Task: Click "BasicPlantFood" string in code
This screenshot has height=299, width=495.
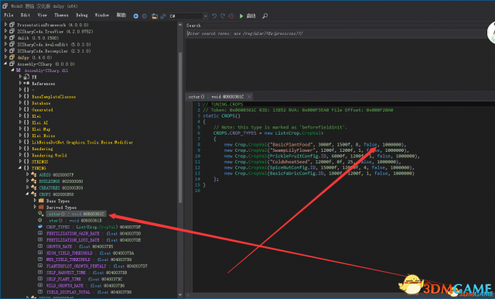Action: point(291,144)
